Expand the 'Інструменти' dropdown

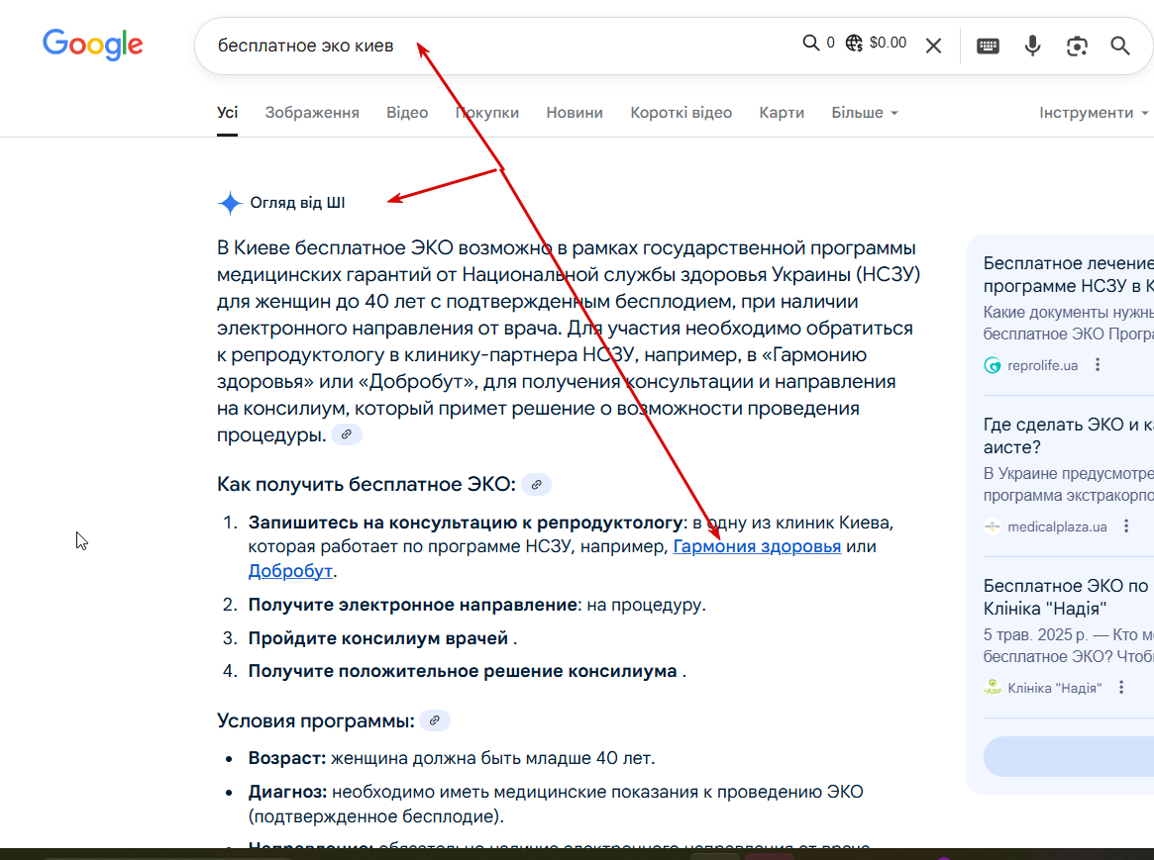(x=1094, y=113)
